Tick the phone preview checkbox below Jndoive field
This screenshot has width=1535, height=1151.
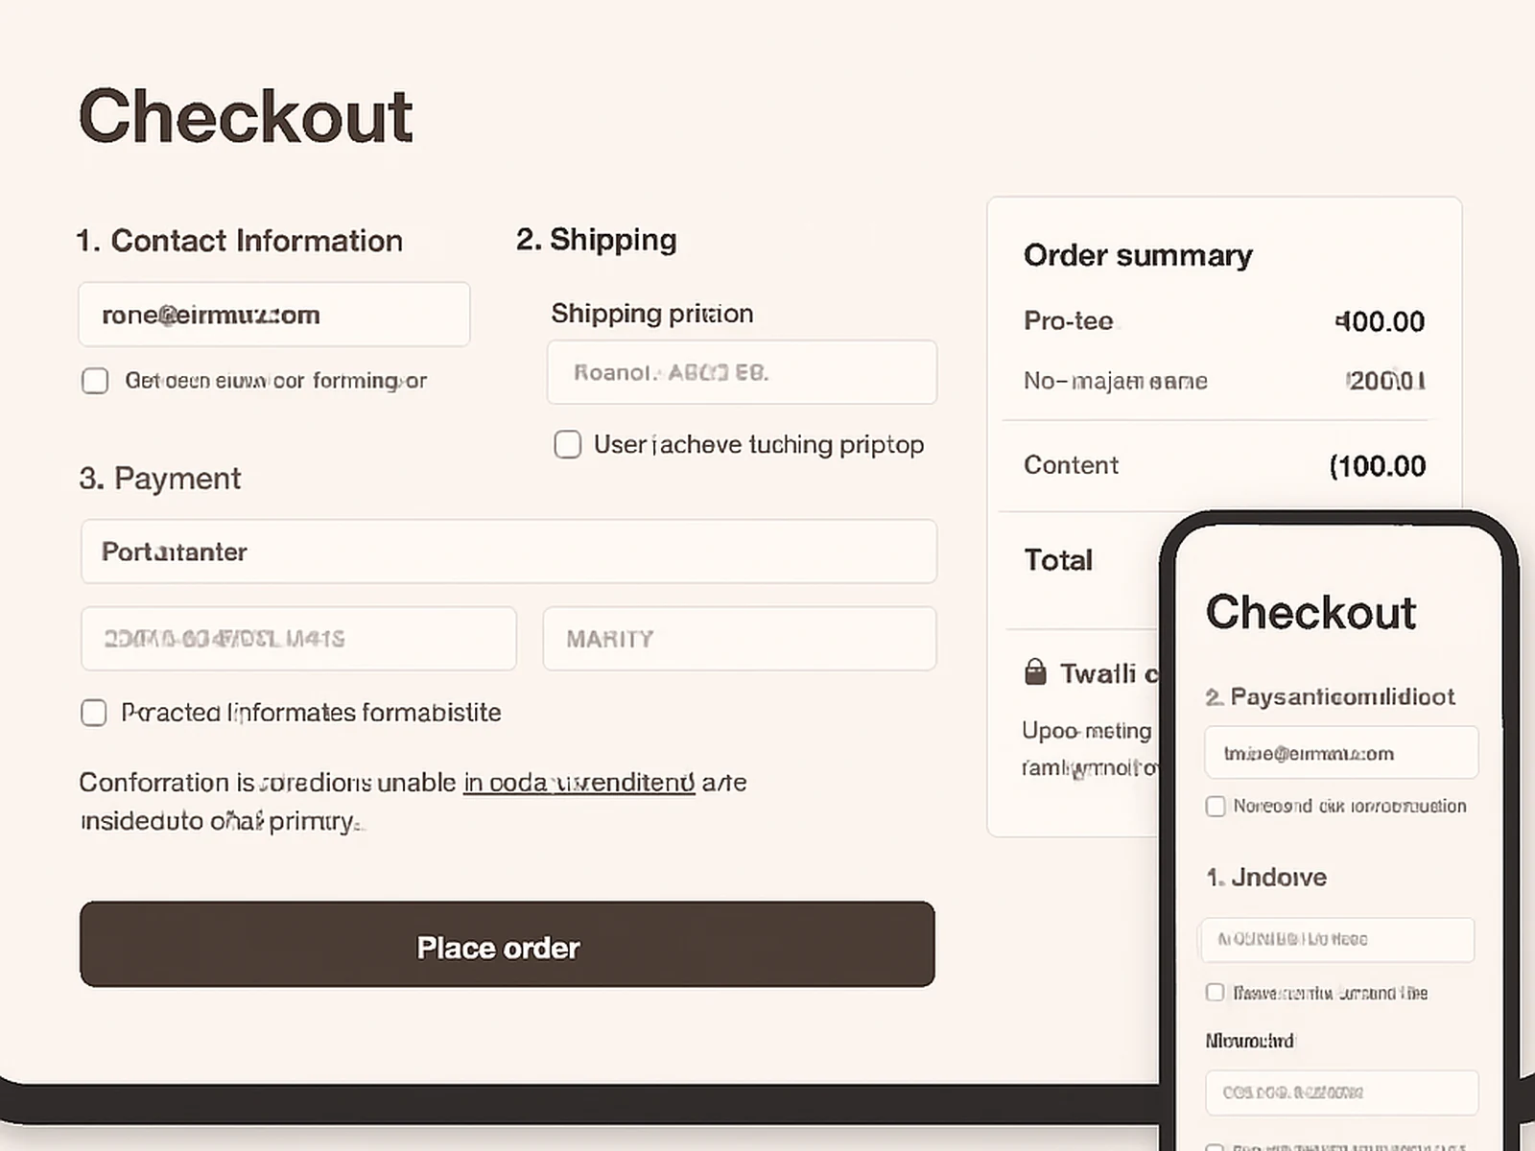(x=1216, y=993)
